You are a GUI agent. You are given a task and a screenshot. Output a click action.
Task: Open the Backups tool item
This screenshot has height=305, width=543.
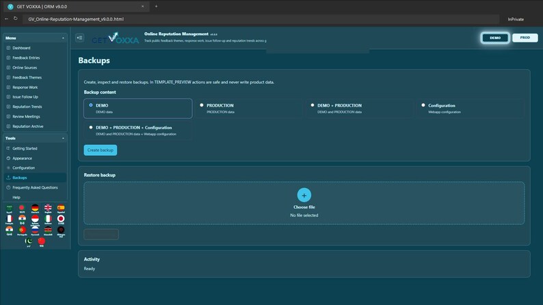(x=35, y=178)
